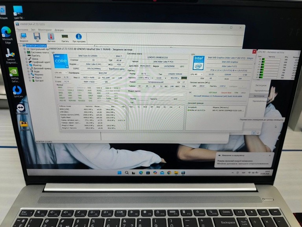Click the Виробнича одиниця button
This screenshot has height=227, width=302.
(x=117, y=69)
